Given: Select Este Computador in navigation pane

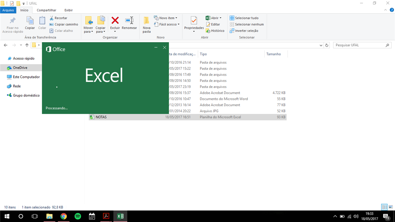Looking at the screenshot, I should point(24,77).
